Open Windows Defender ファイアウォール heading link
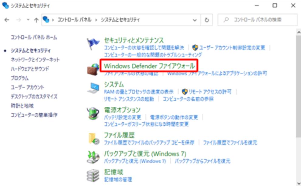The image size is (301, 186). (149, 66)
